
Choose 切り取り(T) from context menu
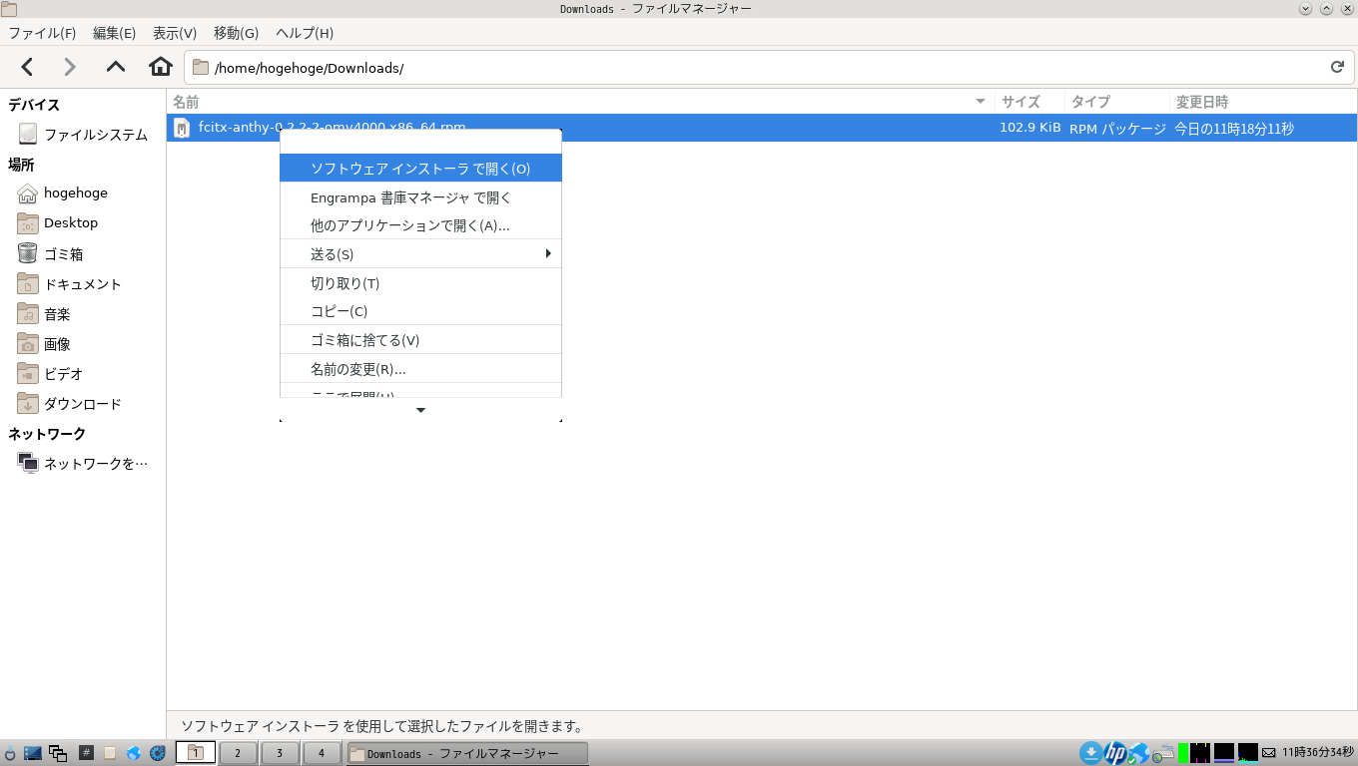tap(420, 283)
